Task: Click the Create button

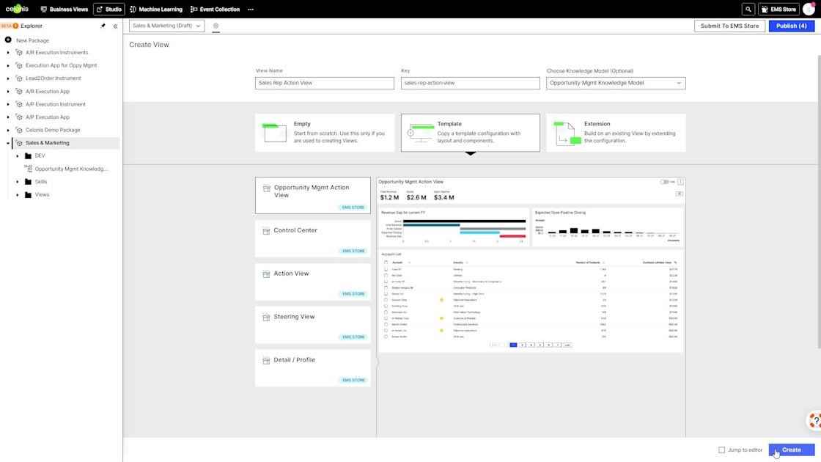Action: tap(791, 450)
